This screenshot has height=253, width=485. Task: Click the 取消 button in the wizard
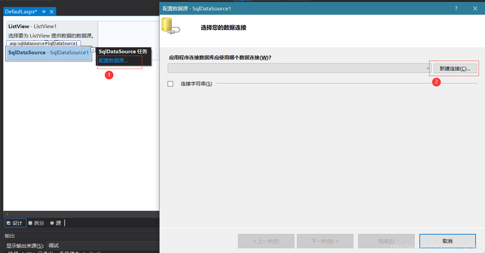click(448, 241)
